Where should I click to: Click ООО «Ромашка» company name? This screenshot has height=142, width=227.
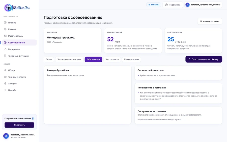(x=54, y=42)
